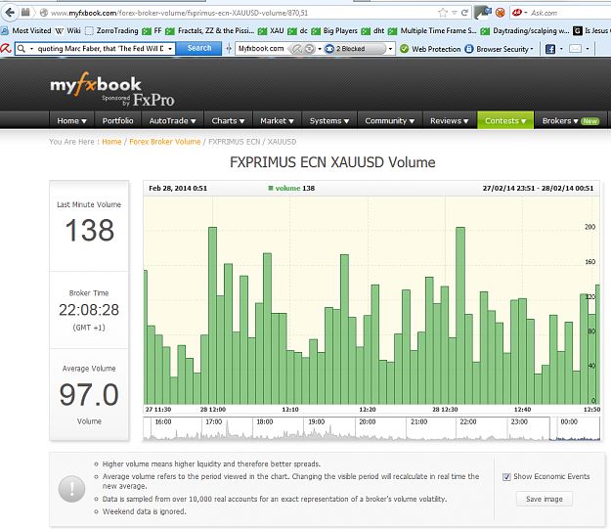Image resolution: width=611 pixels, height=529 pixels.
Task: Open the Reviews navigation menu
Action: (x=449, y=121)
